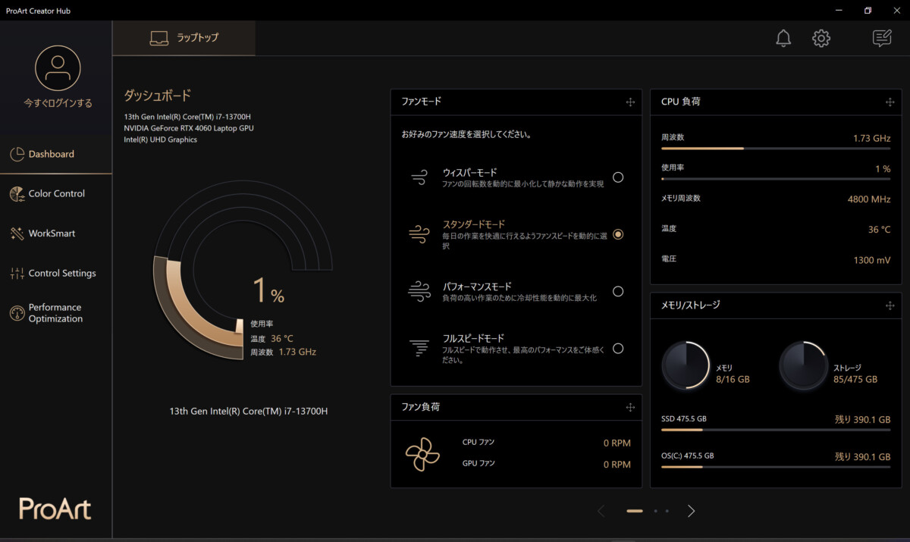Select the ウィスパーモード radio button
This screenshot has height=542, width=910.
point(618,177)
